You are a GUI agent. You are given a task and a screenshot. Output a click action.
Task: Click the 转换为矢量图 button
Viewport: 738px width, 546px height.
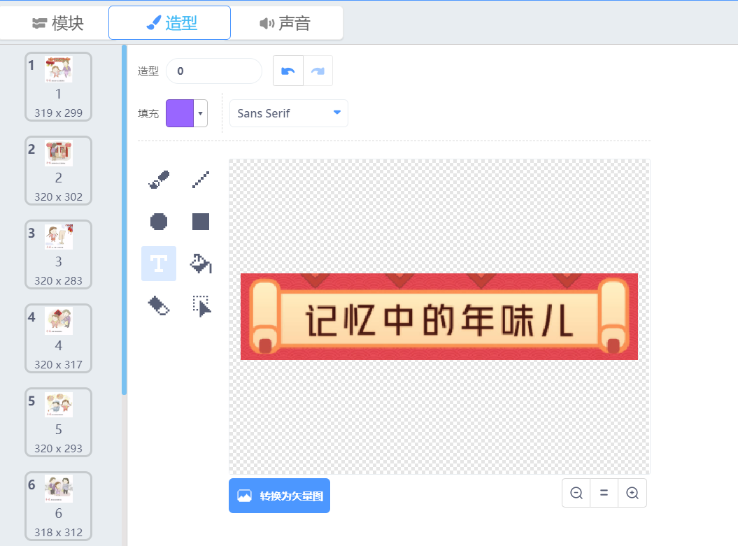click(279, 496)
